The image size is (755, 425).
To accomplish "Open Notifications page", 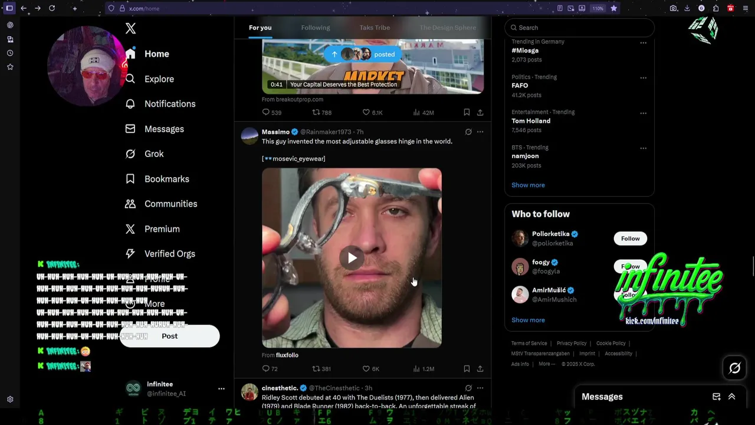I will coord(160,104).
